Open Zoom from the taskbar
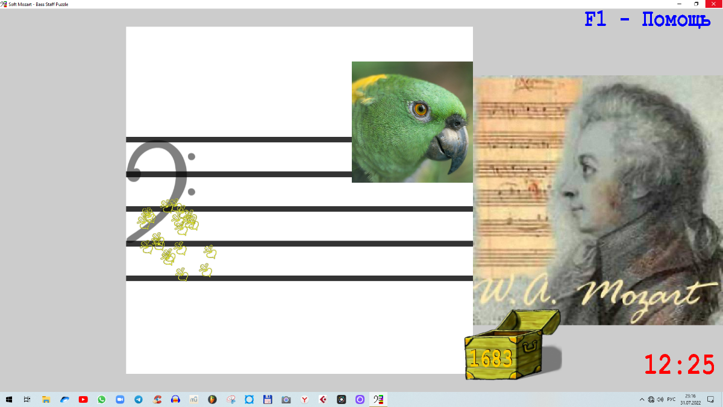Viewport: 723px width, 407px height. (120, 399)
